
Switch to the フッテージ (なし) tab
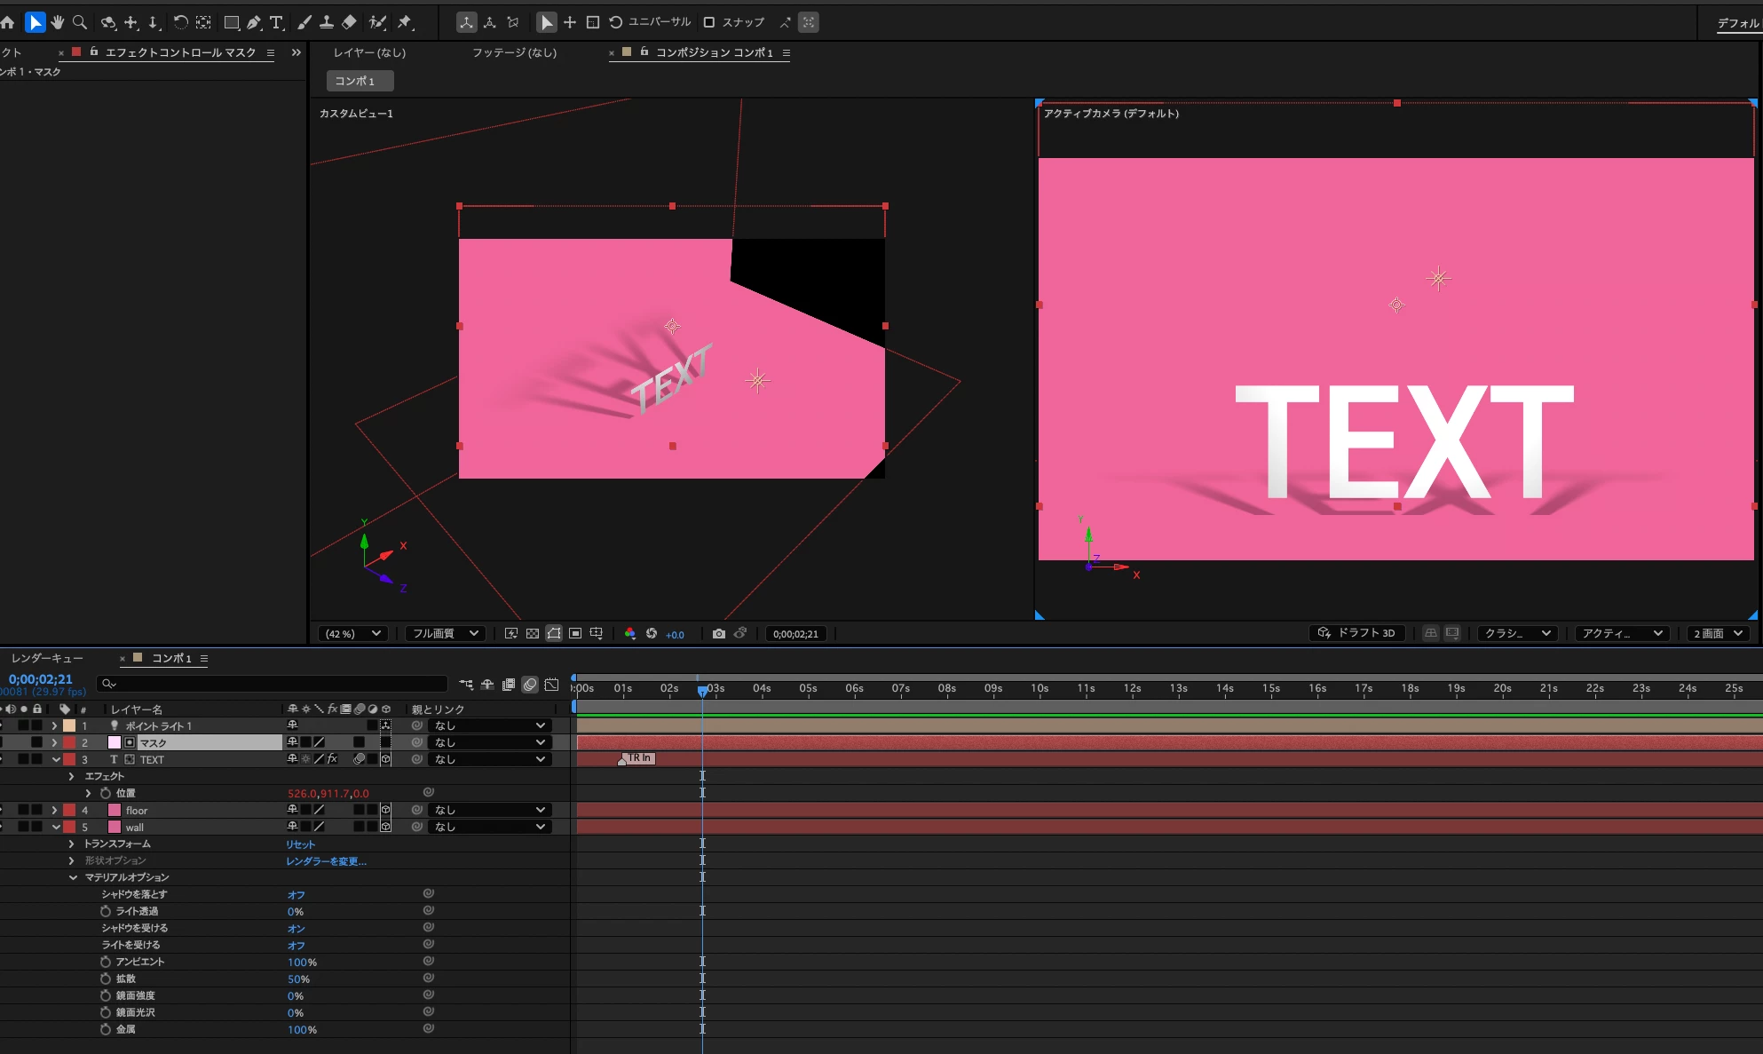click(514, 52)
